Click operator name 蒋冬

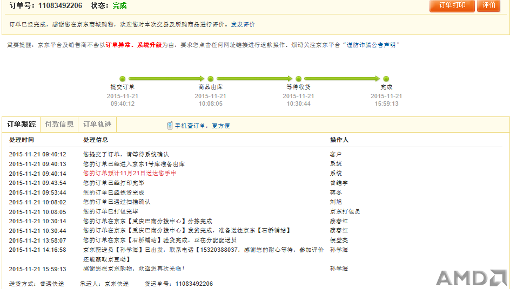click(x=335, y=192)
